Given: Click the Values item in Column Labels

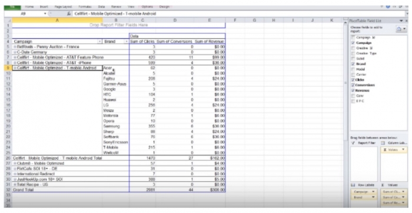Looking at the screenshot, I should coord(394,149).
